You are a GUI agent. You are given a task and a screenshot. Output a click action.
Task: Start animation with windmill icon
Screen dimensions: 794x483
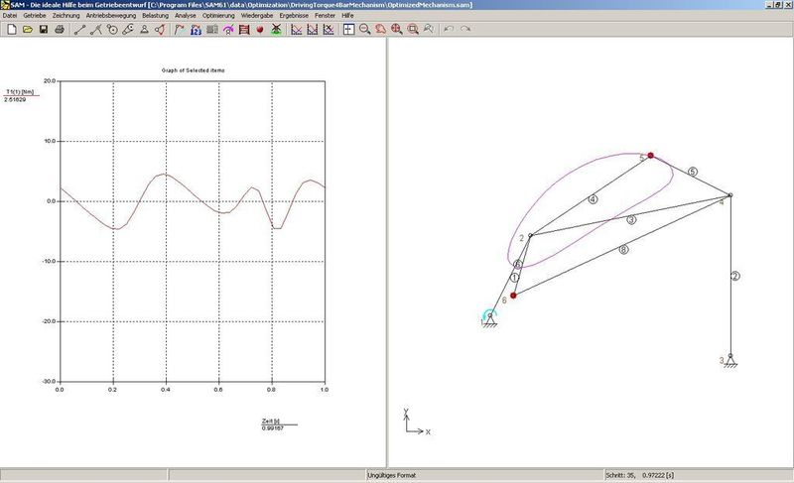pos(276,30)
